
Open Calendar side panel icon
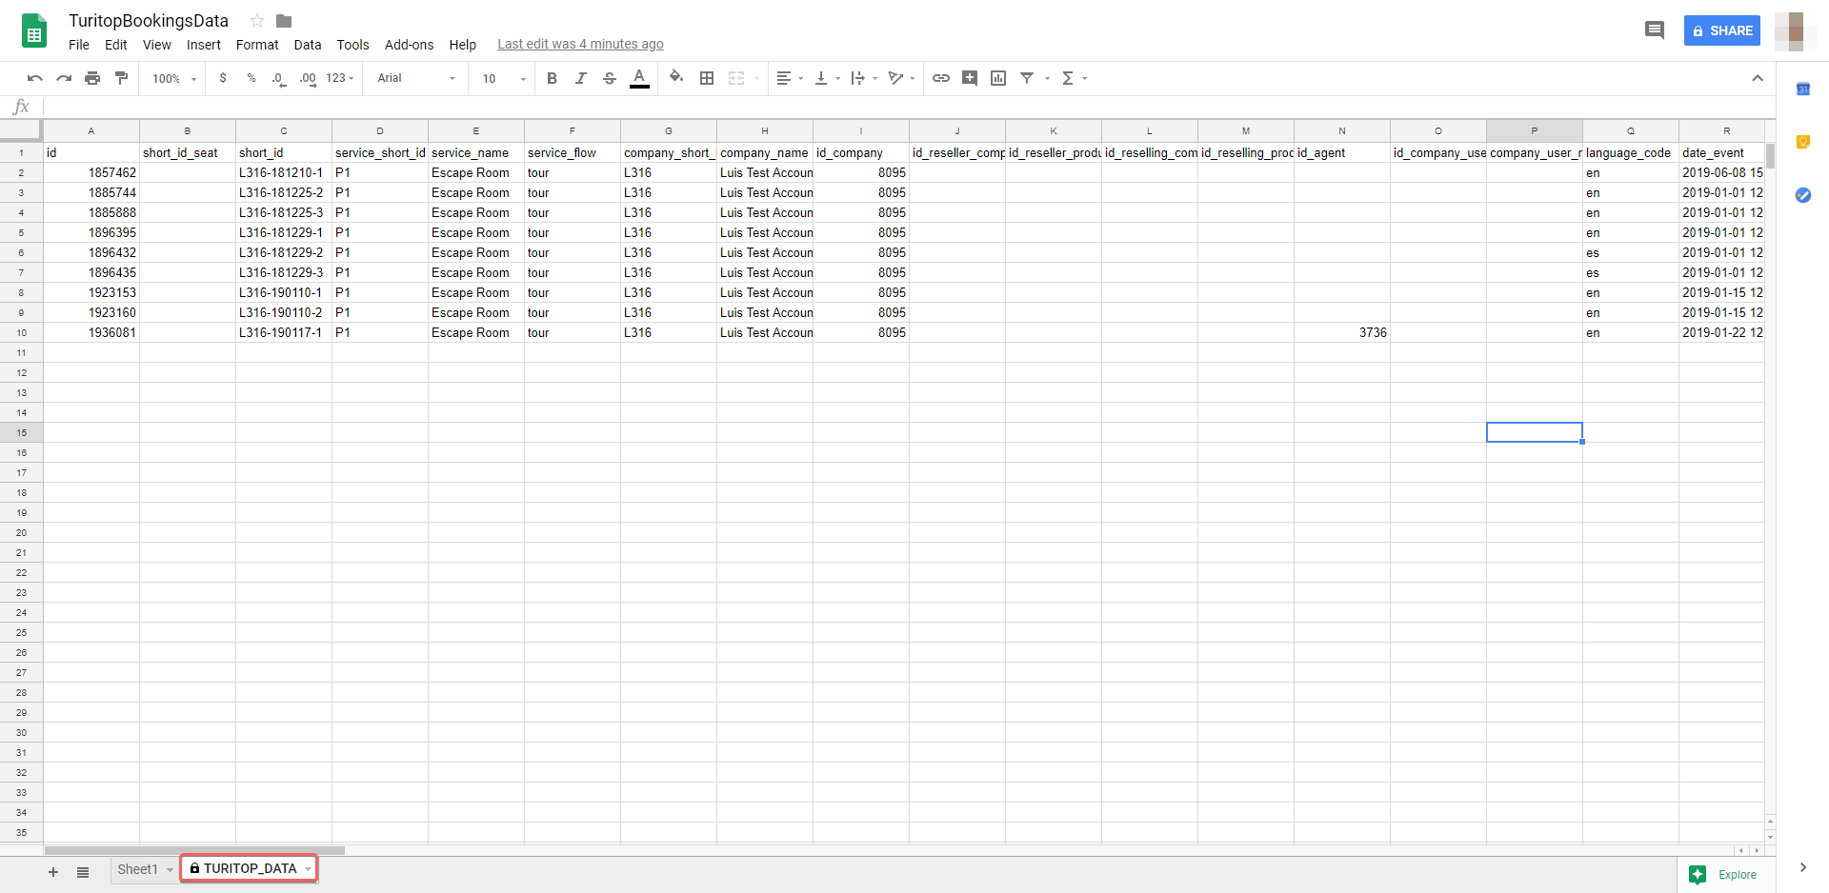pyautogui.click(x=1803, y=89)
